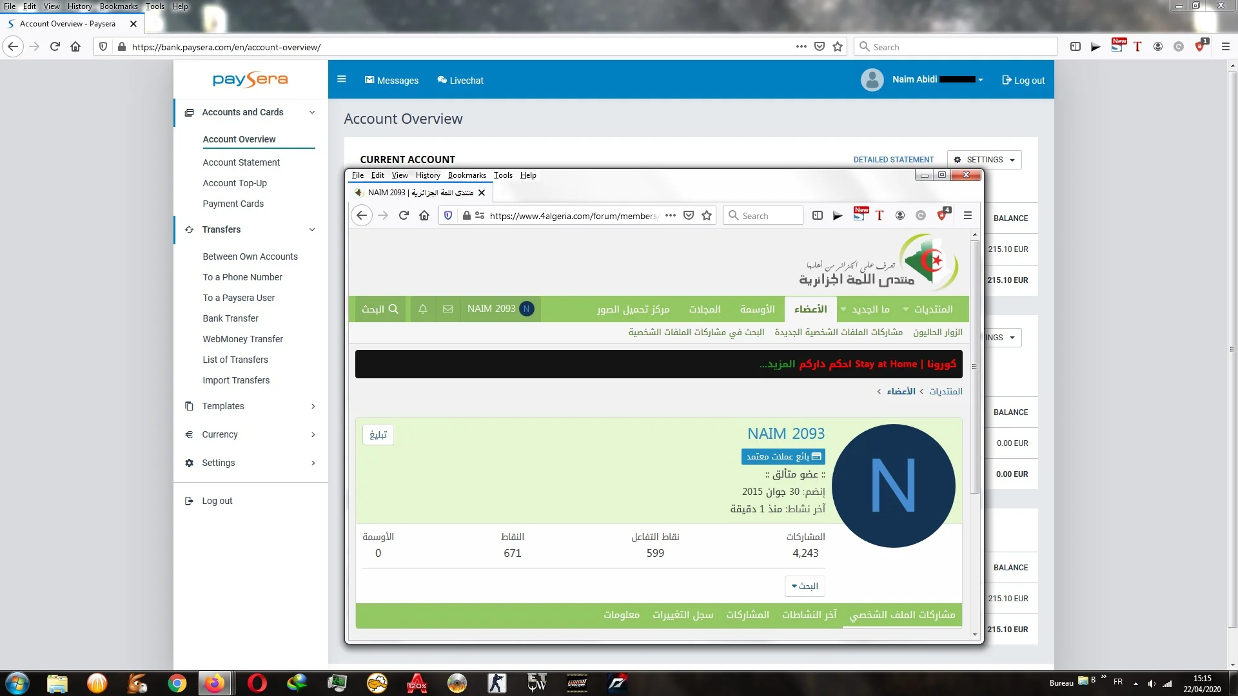Click the forum notification bell icon

[x=423, y=309]
